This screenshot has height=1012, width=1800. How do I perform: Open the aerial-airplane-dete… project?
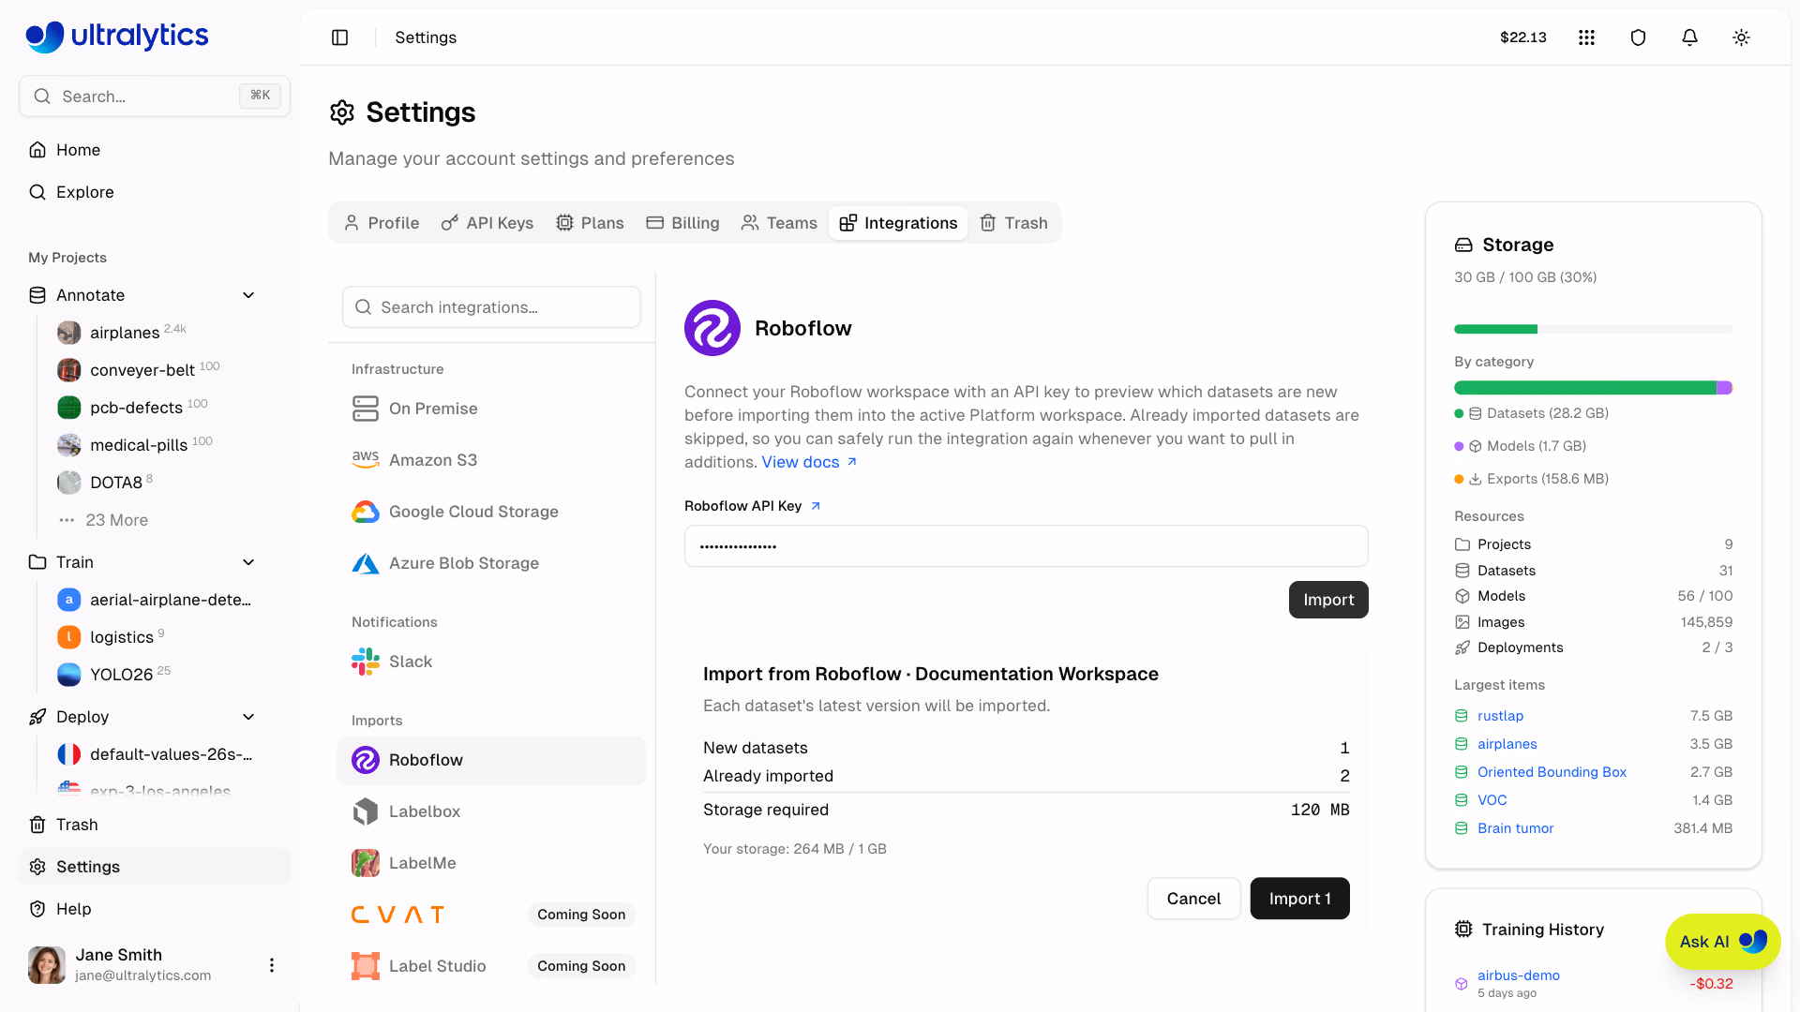coord(156,600)
